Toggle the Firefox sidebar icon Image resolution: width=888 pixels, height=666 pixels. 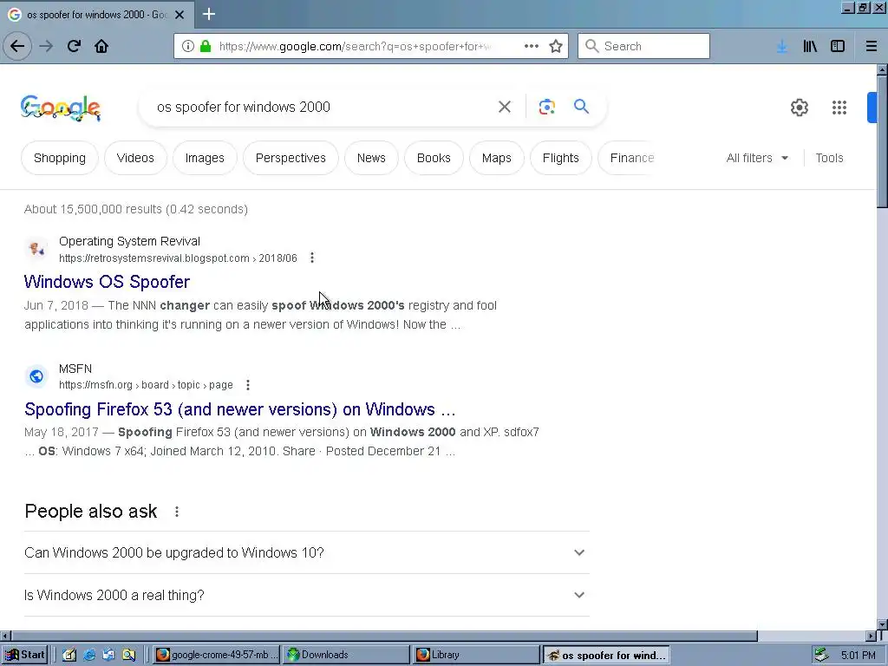click(838, 47)
